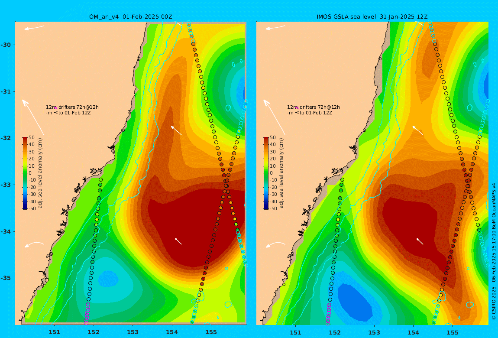Click the magenta drifter circles at bottom of OM_an_v4 map
Image resolution: width=498 pixels, height=338 pixels.
[x=87, y=314]
